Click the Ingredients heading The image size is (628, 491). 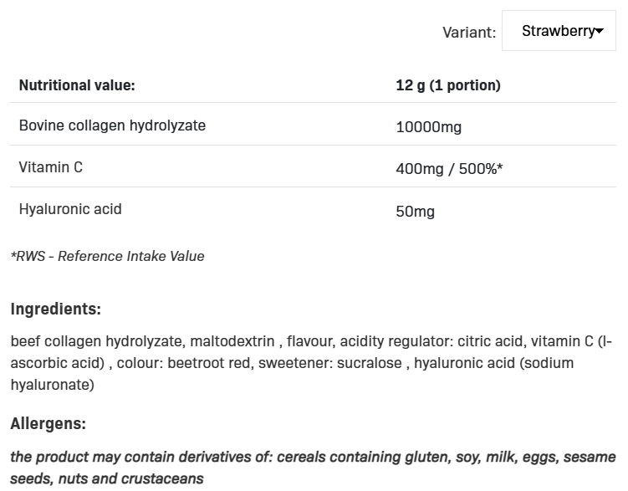point(56,309)
